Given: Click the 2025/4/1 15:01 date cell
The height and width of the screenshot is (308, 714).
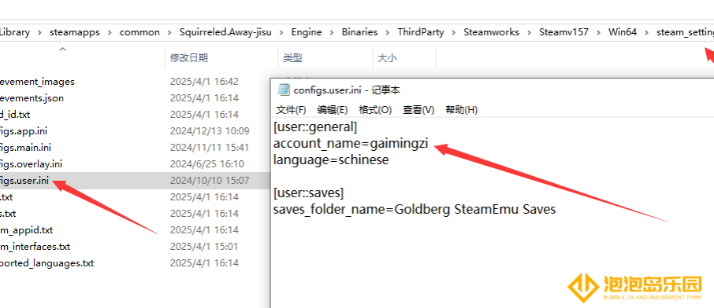Looking at the screenshot, I should [204, 247].
